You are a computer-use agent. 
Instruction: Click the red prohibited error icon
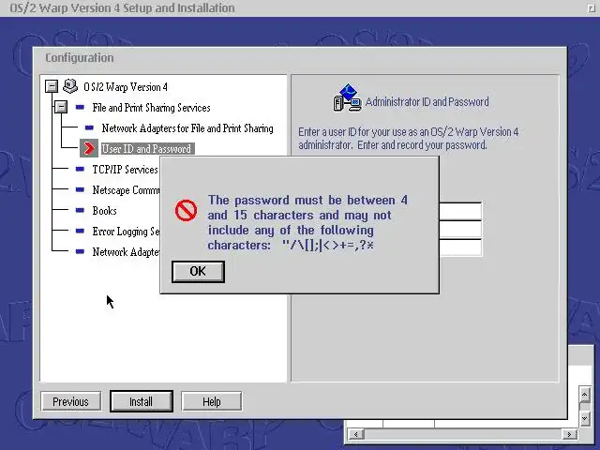186,210
